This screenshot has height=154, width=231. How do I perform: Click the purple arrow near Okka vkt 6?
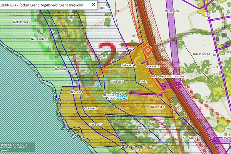(132, 92)
